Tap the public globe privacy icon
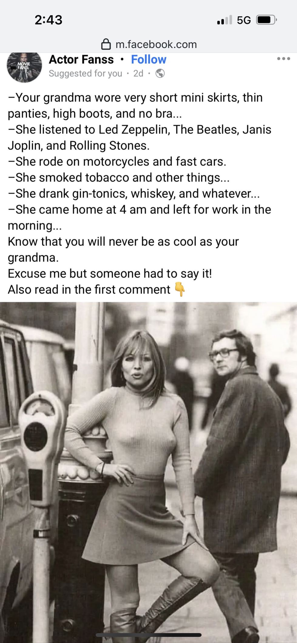Viewport: 297px width, 643px height. [x=160, y=73]
